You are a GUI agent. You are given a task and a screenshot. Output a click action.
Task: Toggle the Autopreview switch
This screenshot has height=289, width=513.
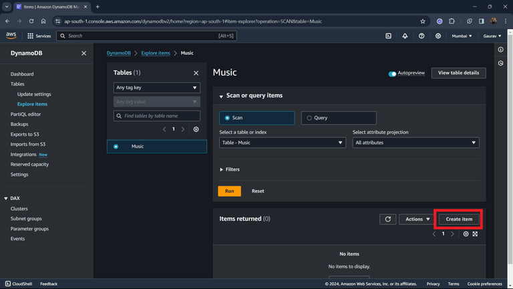point(392,74)
